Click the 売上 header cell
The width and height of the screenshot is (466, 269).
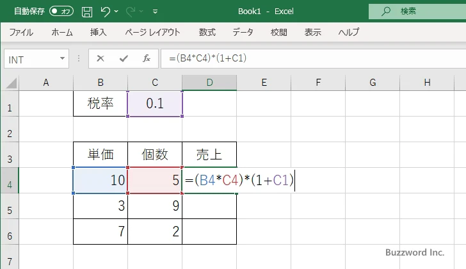click(x=209, y=154)
